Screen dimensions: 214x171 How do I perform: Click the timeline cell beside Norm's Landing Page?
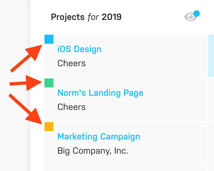[211, 100]
